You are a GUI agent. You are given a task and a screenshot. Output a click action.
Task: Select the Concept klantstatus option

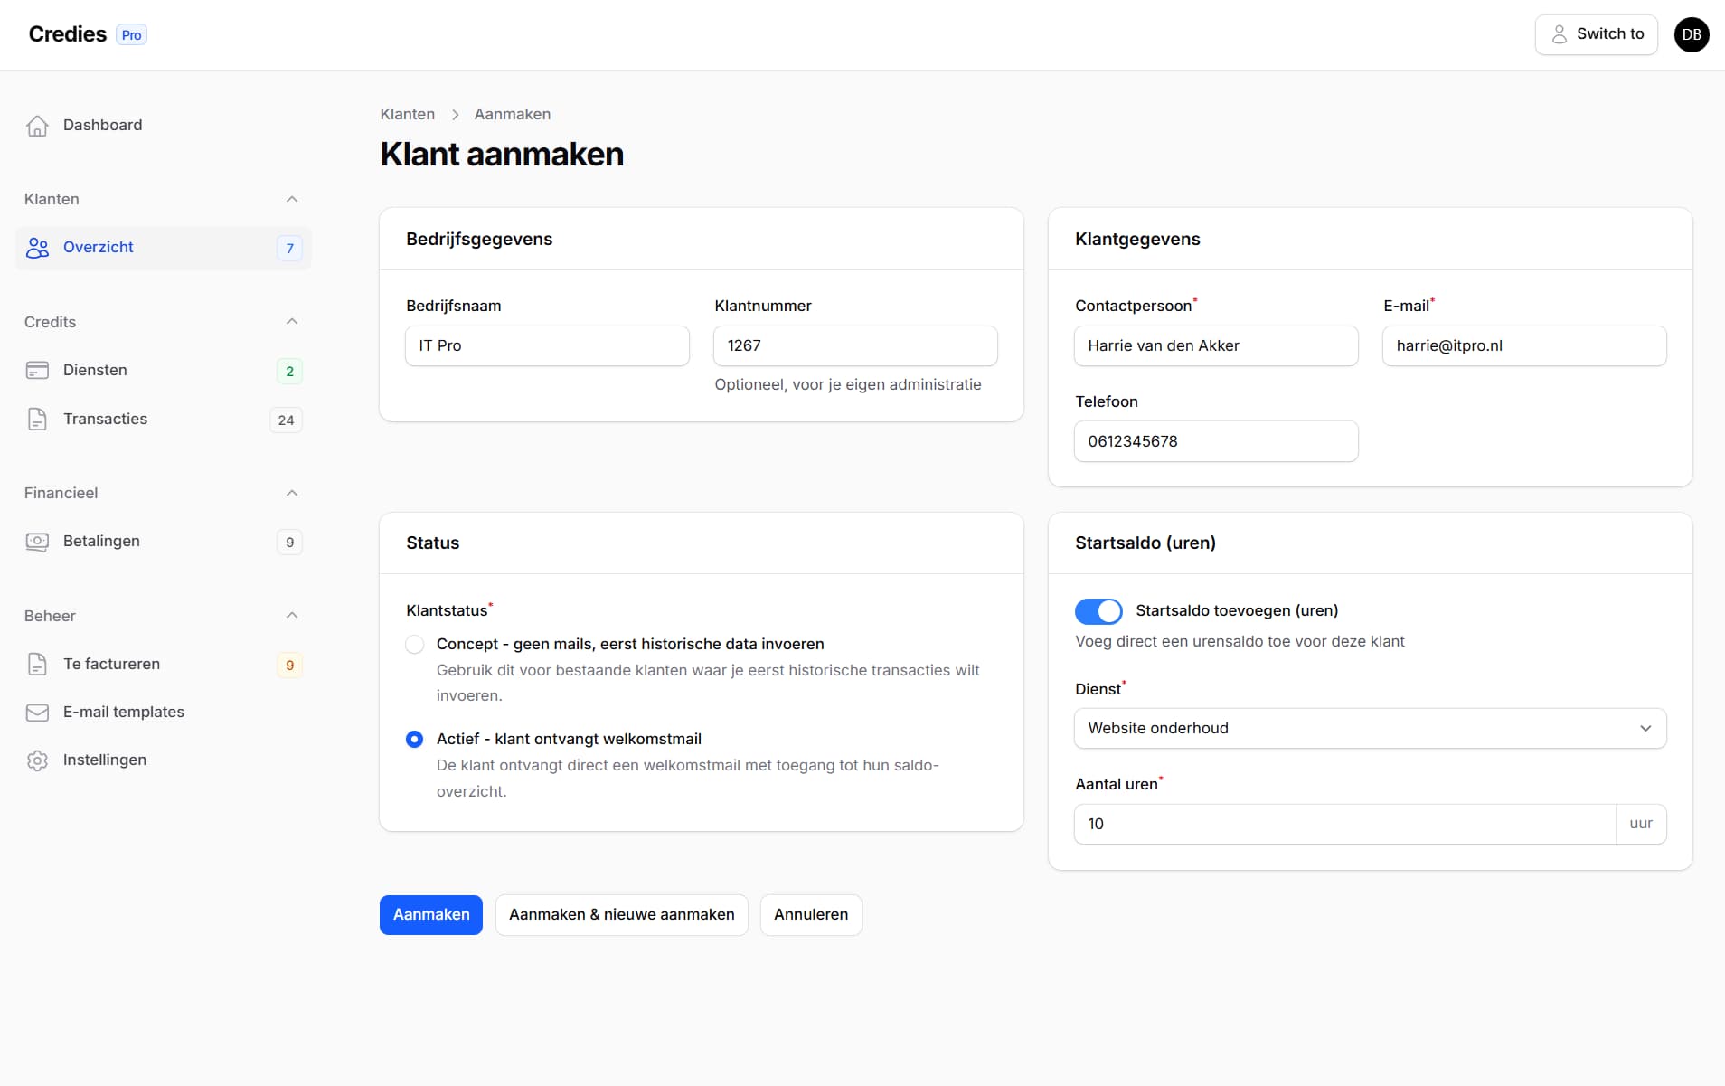click(415, 644)
